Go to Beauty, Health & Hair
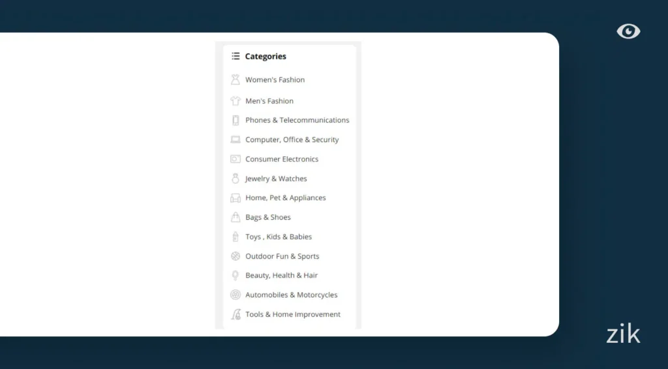Image resolution: width=668 pixels, height=369 pixels. click(281, 276)
